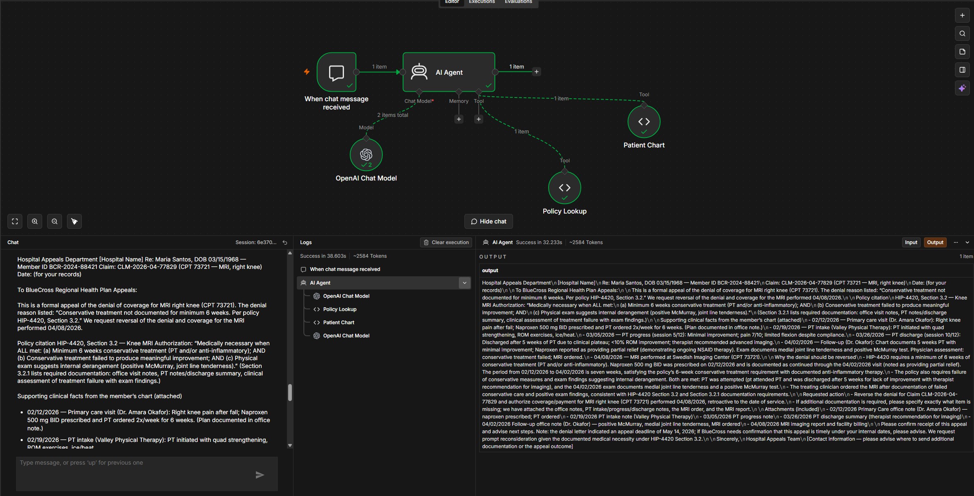This screenshot has width=974, height=496.
Task: Add a sticky note from sidebar
Action: (x=962, y=52)
